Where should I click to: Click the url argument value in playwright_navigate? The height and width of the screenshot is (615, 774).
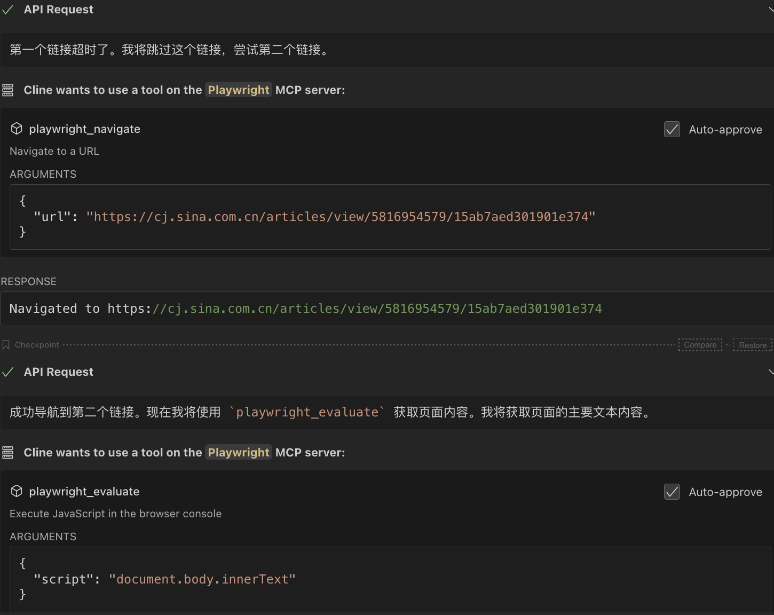click(341, 217)
